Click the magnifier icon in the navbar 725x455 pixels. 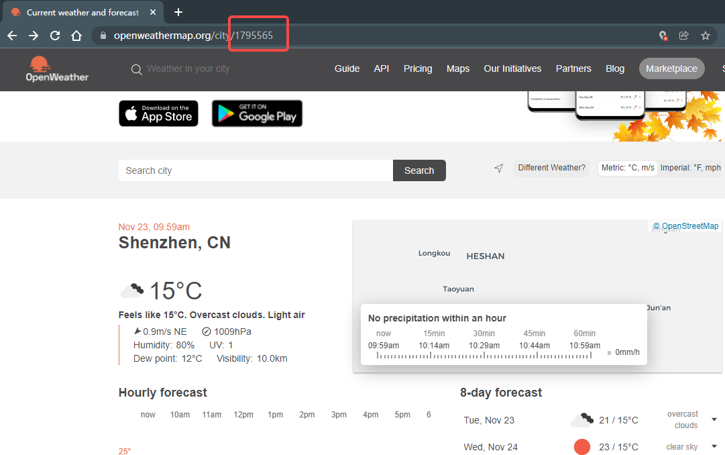pos(136,69)
